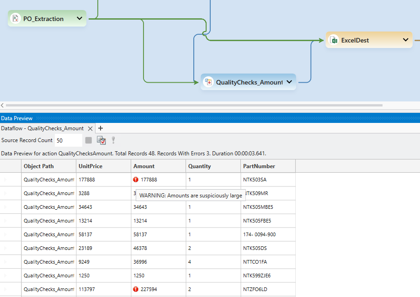Click the left scroll arrow

pyautogui.click(x=2, y=105)
